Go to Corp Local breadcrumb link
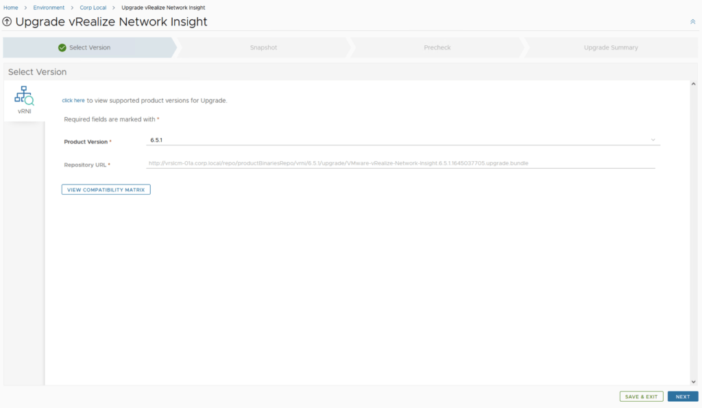Image resolution: width=702 pixels, height=408 pixels. [93, 8]
